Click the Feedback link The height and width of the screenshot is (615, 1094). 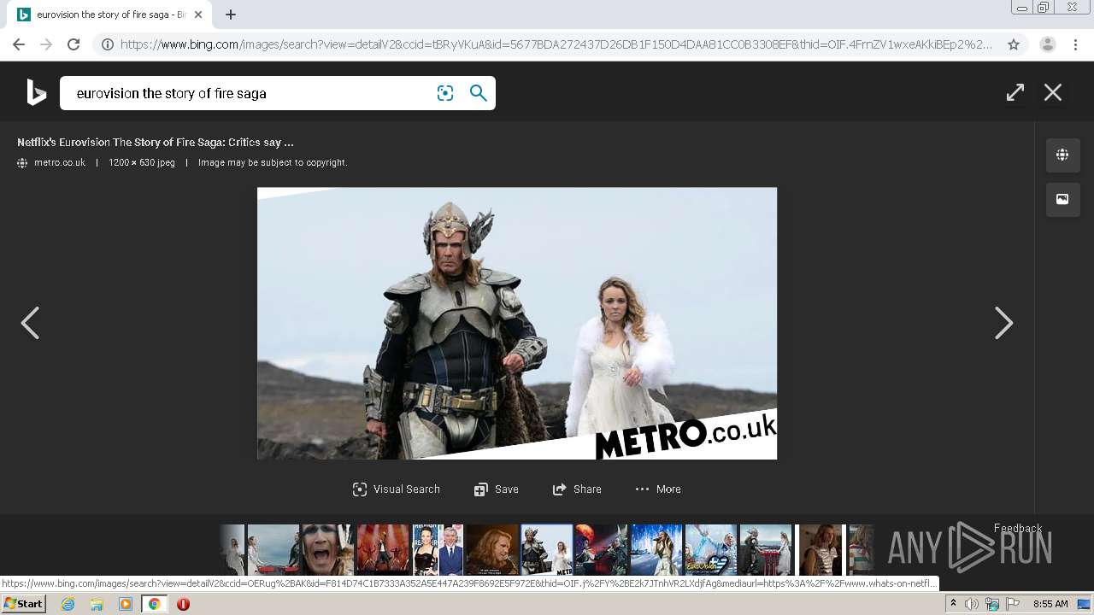1018,528
